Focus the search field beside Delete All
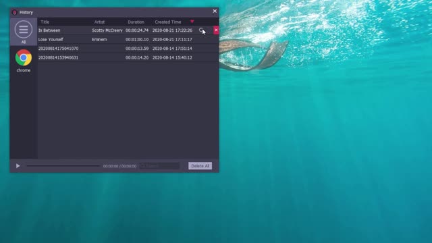Image resolution: width=432 pixels, height=243 pixels. pyautogui.click(x=159, y=166)
